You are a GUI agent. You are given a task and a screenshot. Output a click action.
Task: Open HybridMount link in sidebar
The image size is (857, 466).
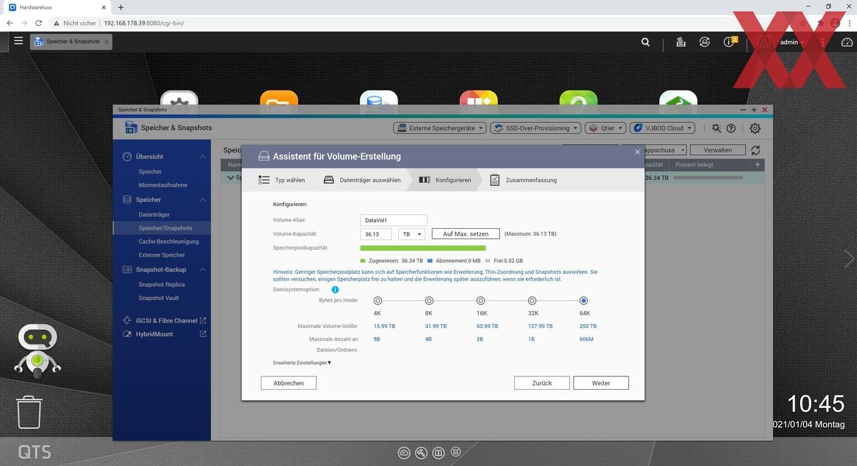click(154, 334)
